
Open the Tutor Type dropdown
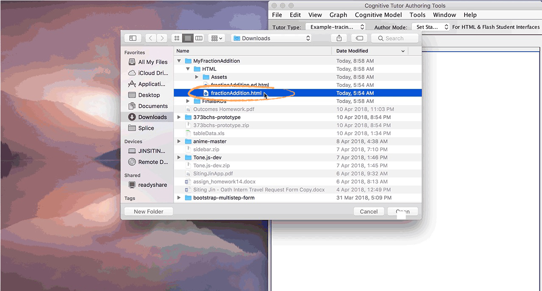pos(335,27)
